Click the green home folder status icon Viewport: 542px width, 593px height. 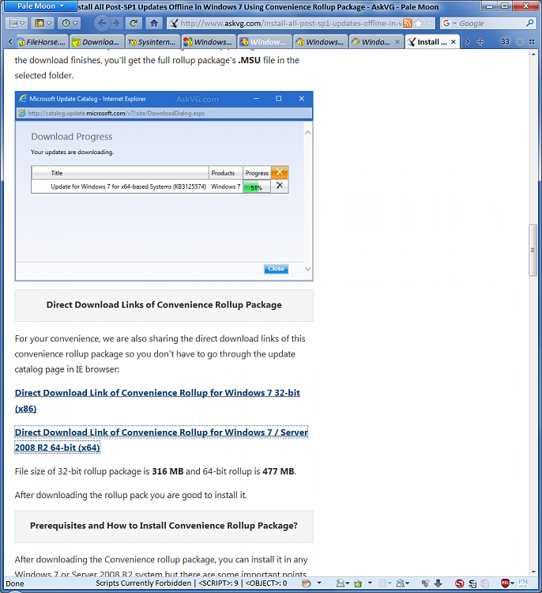358,584
